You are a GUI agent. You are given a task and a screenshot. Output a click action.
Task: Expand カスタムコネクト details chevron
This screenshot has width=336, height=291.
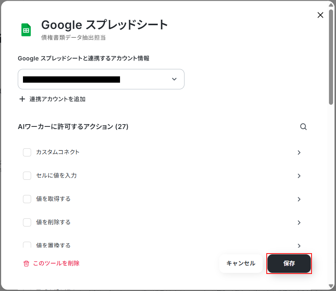click(x=299, y=152)
